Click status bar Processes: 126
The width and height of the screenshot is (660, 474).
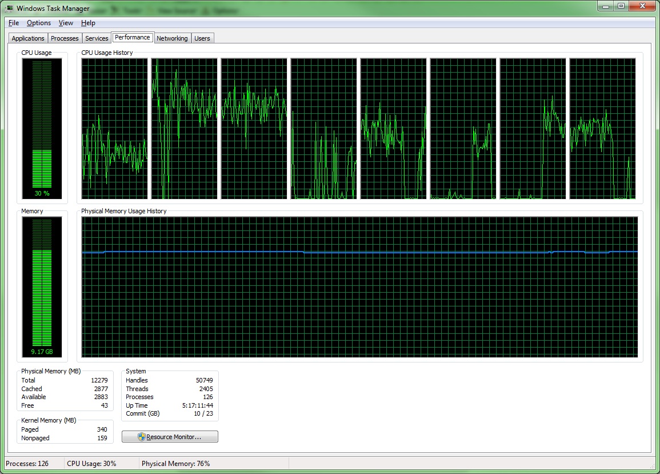tap(27, 464)
